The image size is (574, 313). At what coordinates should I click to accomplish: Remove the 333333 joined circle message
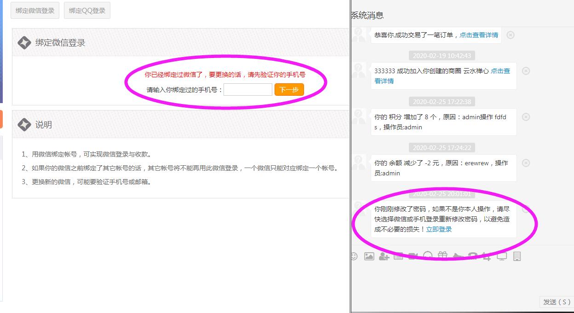pyautogui.click(x=526, y=71)
